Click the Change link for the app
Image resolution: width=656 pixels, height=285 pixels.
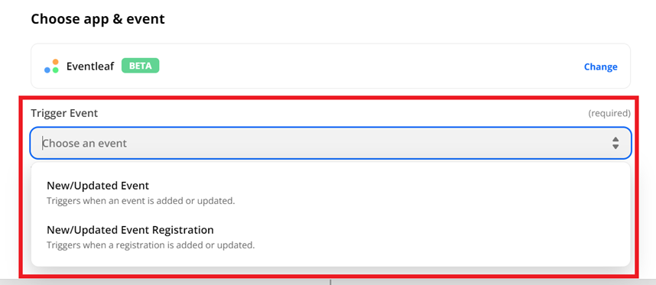tap(600, 66)
